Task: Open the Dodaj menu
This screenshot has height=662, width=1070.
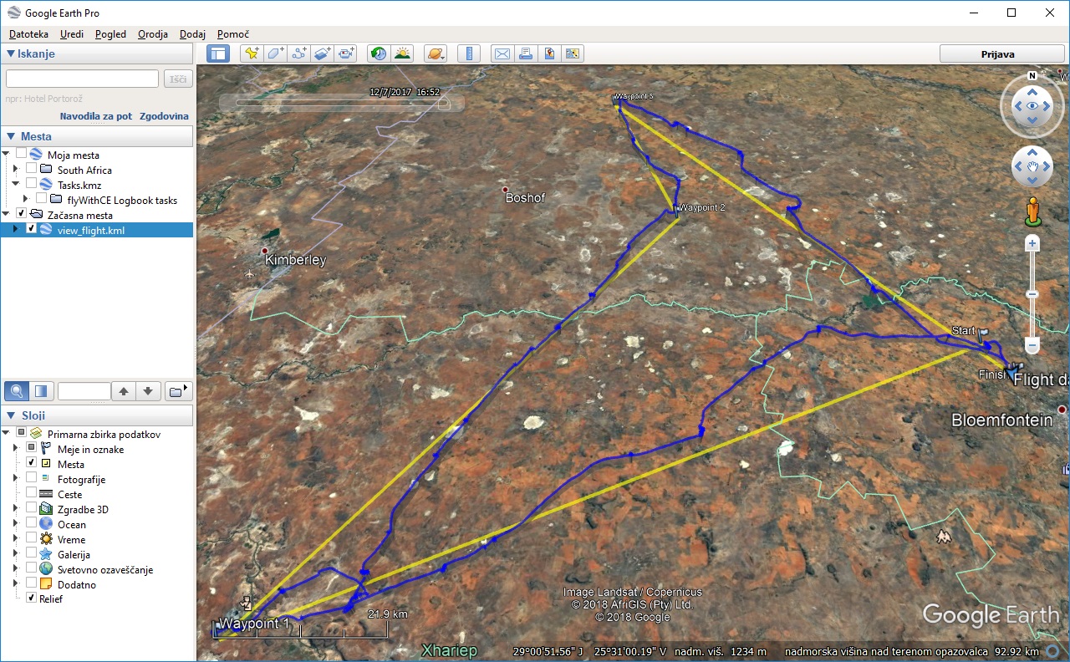Action: click(192, 34)
